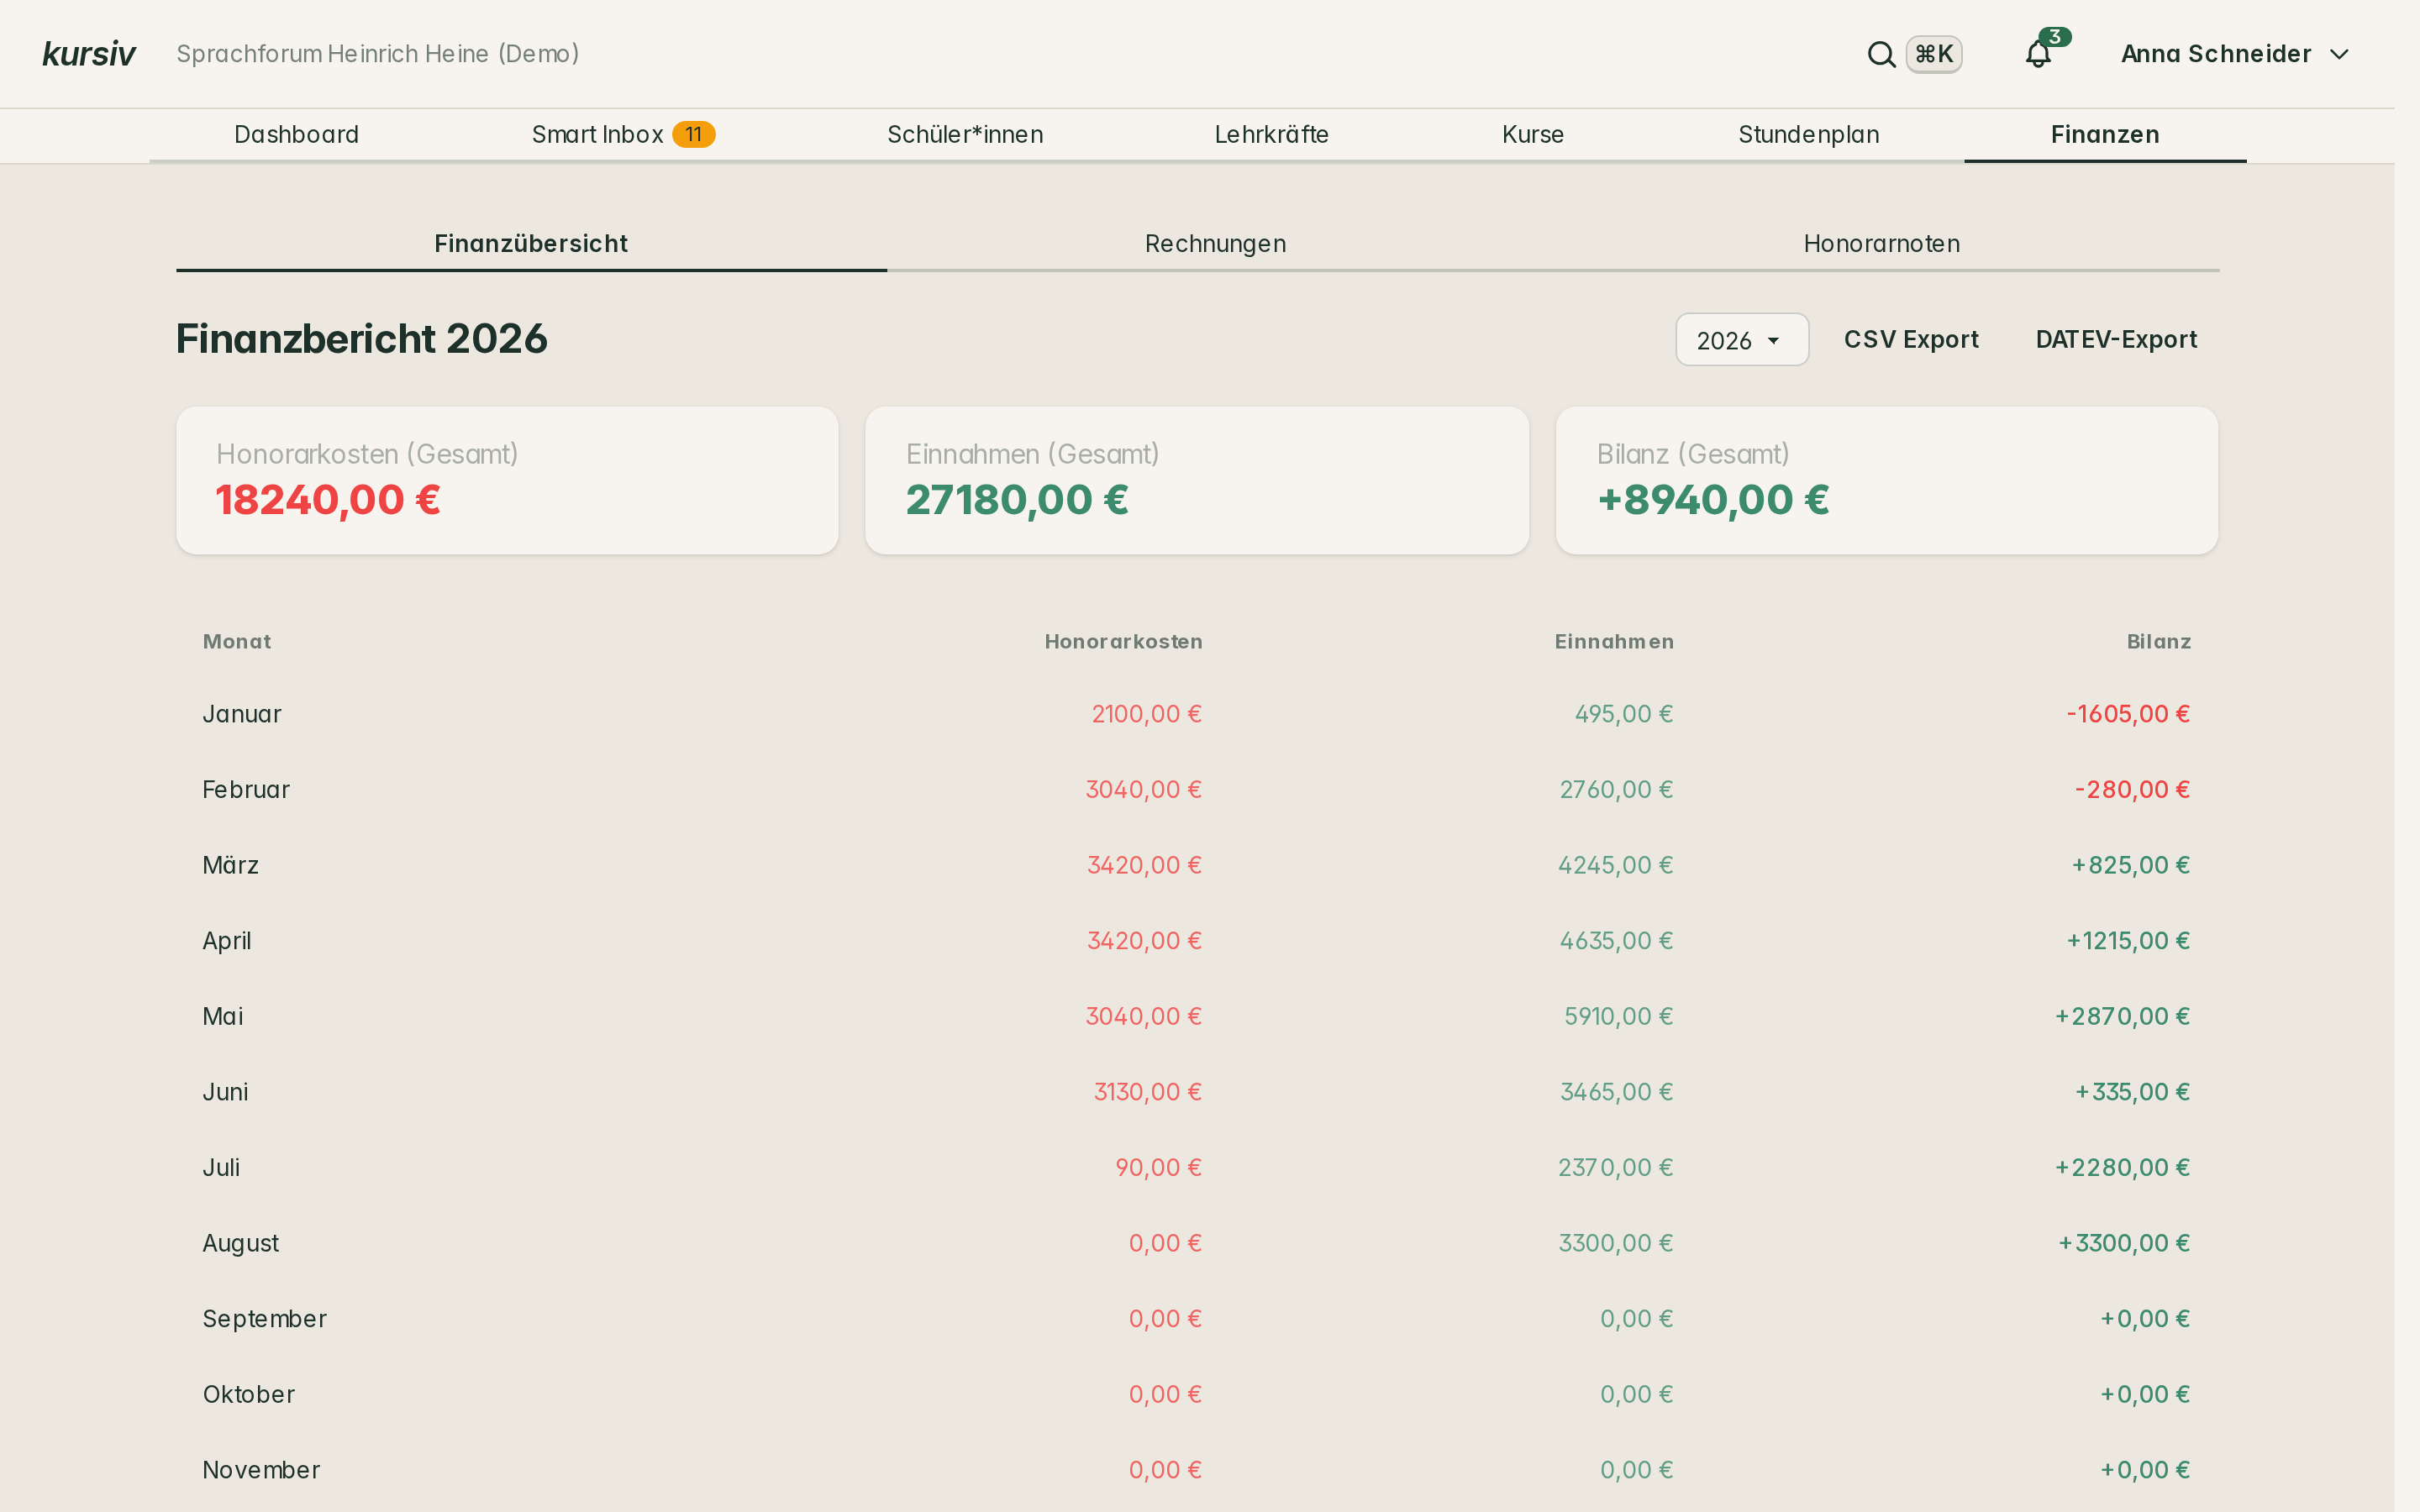
Task: Click the CSV Export button
Action: tap(1911, 340)
